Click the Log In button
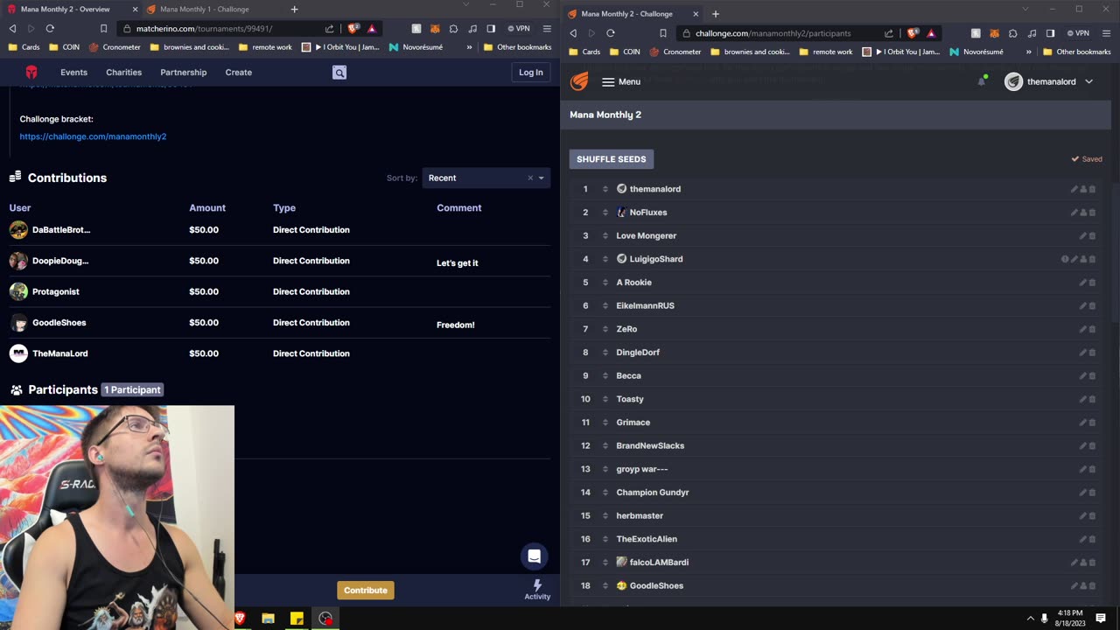The image size is (1120, 630). (x=530, y=73)
